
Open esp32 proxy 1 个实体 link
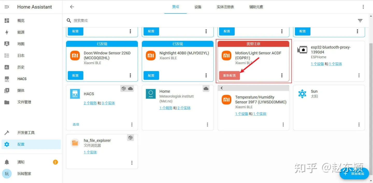[x=335, y=64]
